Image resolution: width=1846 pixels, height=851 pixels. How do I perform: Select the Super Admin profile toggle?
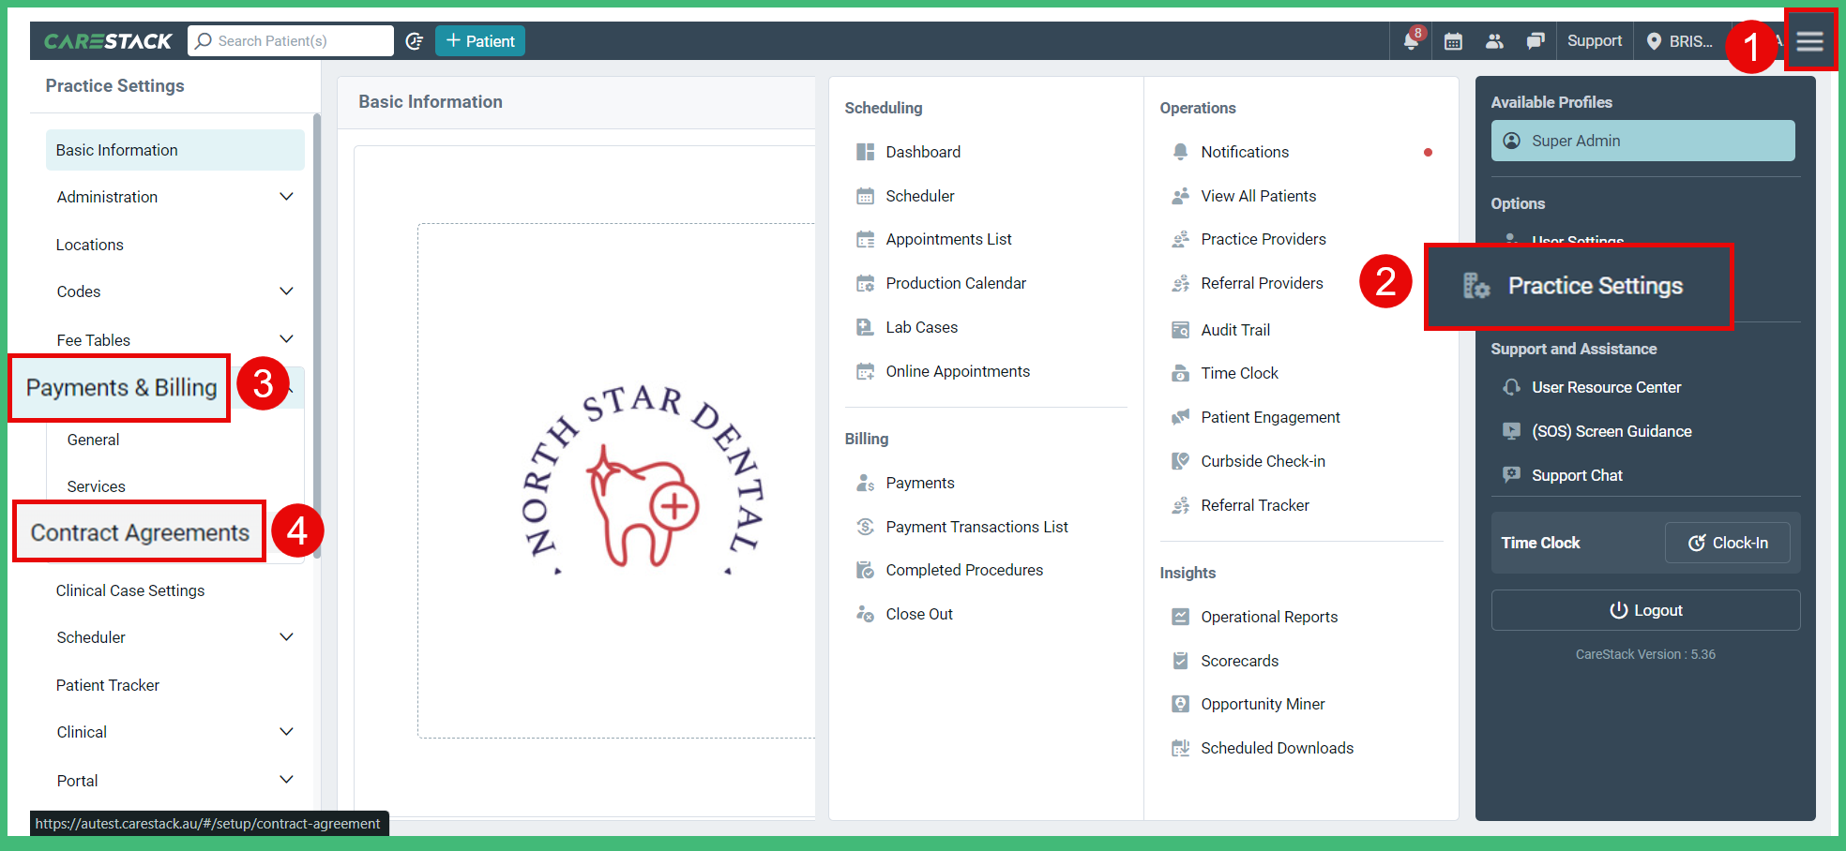(1642, 141)
